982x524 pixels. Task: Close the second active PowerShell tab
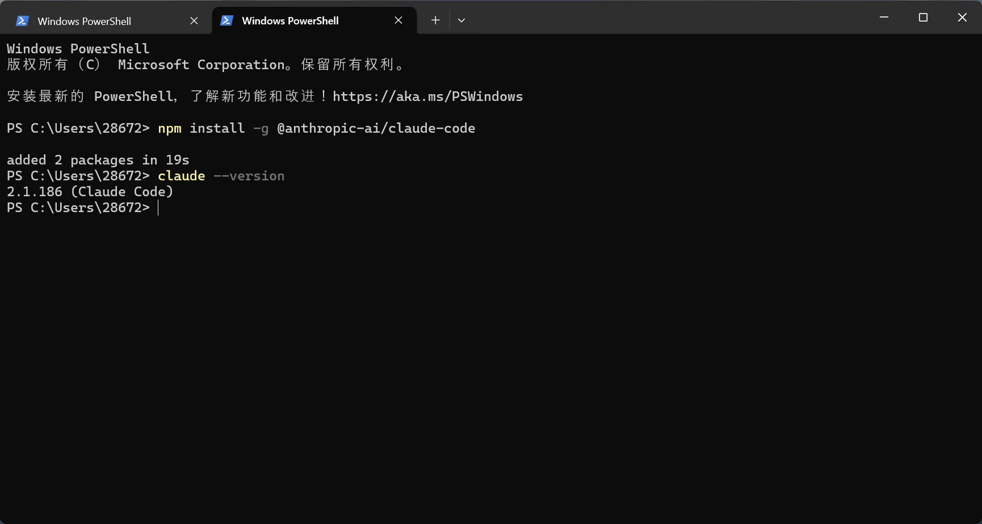point(398,20)
